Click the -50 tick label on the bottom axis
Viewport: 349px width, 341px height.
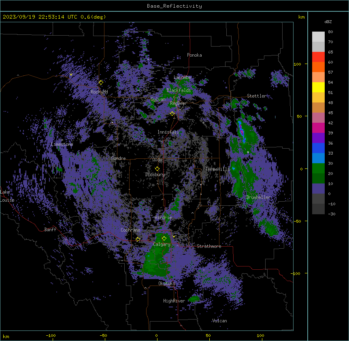tap(103, 335)
